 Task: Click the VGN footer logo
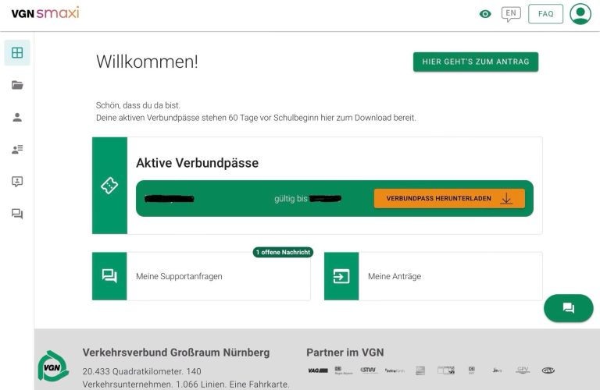[53, 366]
